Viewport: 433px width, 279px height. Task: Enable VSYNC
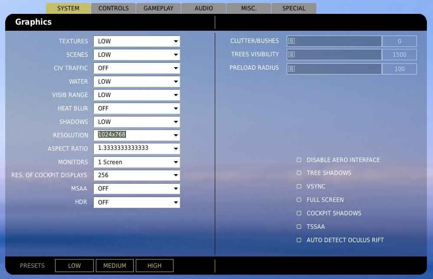[x=299, y=186]
